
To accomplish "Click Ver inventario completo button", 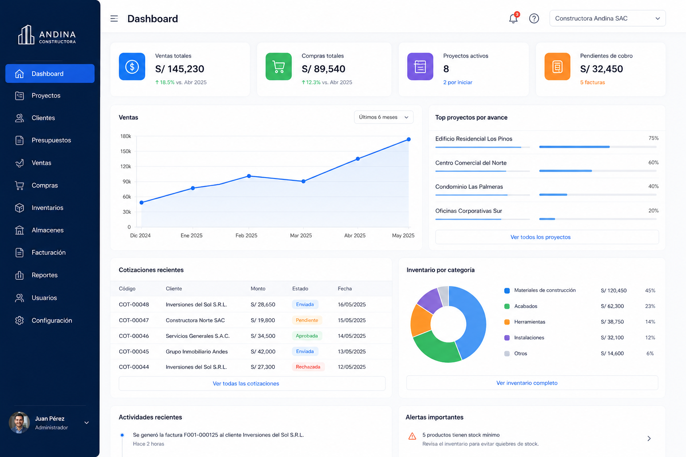I will pyautogui.click(x=532, y=383).
